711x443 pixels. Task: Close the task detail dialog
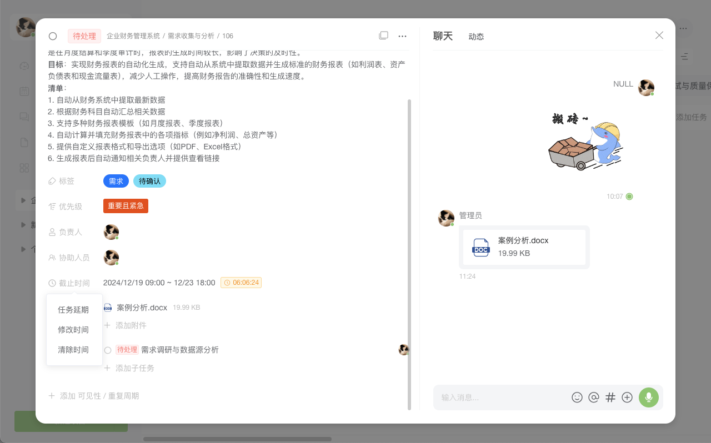pos(659,36)
